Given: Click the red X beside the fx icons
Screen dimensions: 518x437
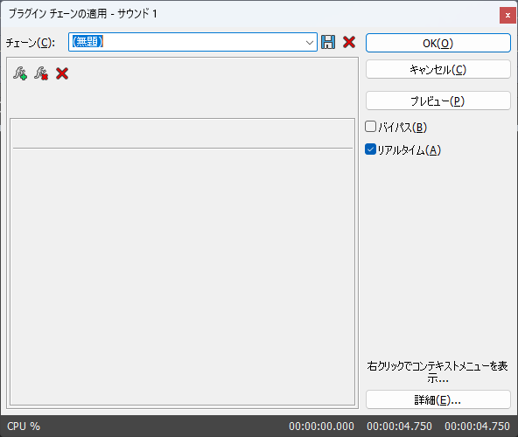Looking at the screenshot, I should (x=62, y=73).
